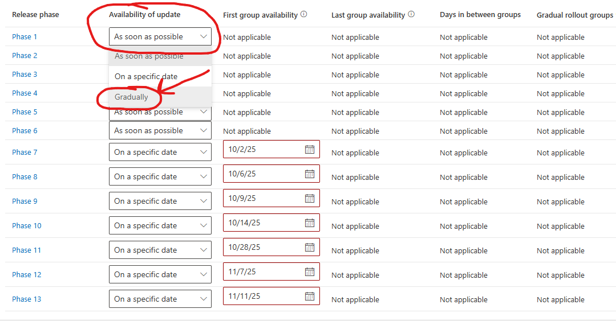Screen dimensions: 616x321
Task: Choose On a specific date option
Action: pos(146,77)
